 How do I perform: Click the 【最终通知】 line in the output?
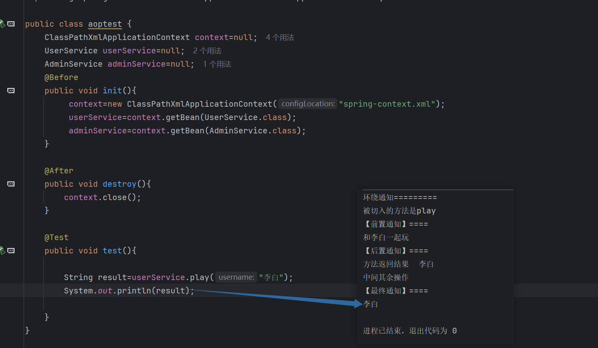395,291
